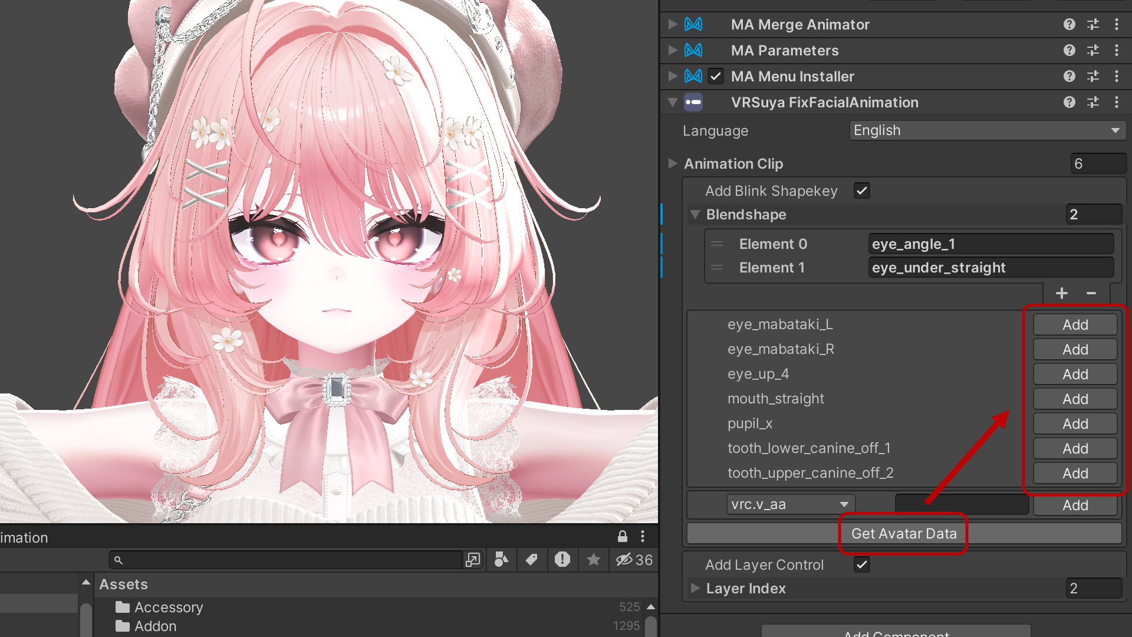Open presets for VRSuya FixFacialAnimation
The width and height of the screenshot is (1132, 637).
coord(1093,102)
